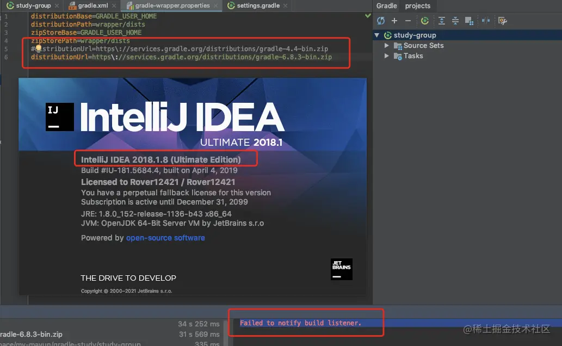Open the open-source software link
This screenshot has width=562, height=346.
(165, 238)
